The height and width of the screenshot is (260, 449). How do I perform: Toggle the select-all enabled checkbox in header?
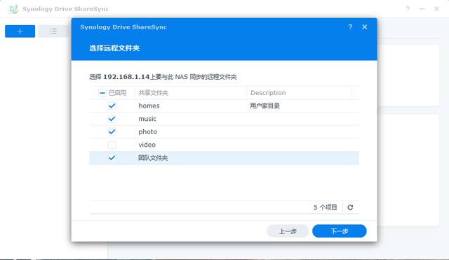click(102, 93)
